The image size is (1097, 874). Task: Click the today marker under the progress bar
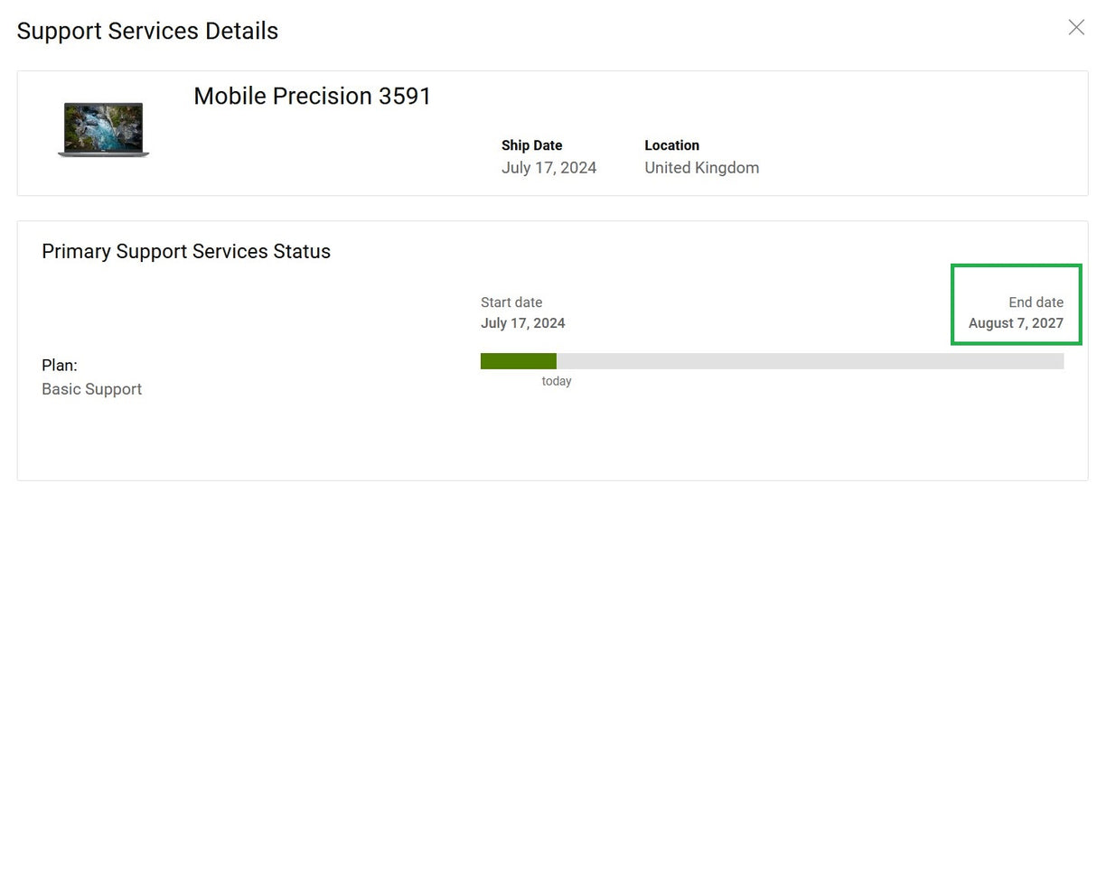pos(556,380)
